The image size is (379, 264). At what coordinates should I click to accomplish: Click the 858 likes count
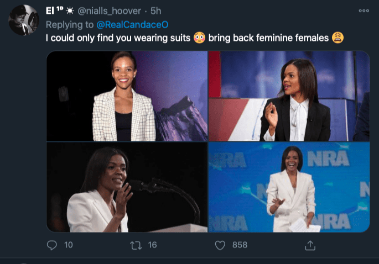239,245
